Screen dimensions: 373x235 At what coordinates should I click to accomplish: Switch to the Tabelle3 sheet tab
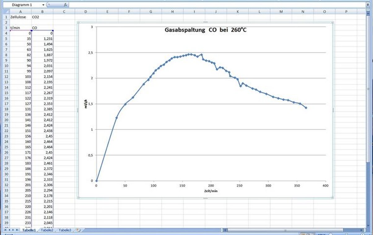[x=65, y=230]
